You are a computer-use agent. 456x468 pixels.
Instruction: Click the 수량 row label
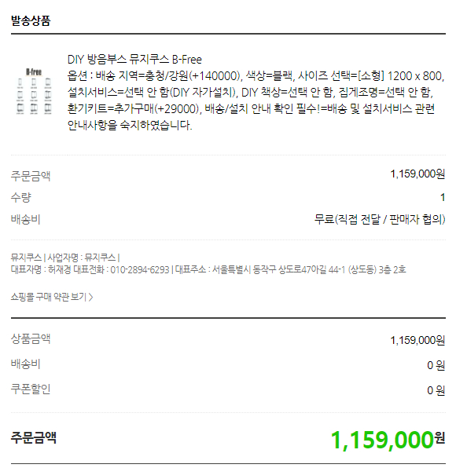pyautogui.click(x=21, y=197)
